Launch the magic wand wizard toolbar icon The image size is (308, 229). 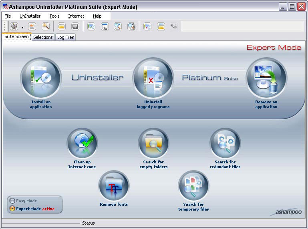click(x=46, y=26)
